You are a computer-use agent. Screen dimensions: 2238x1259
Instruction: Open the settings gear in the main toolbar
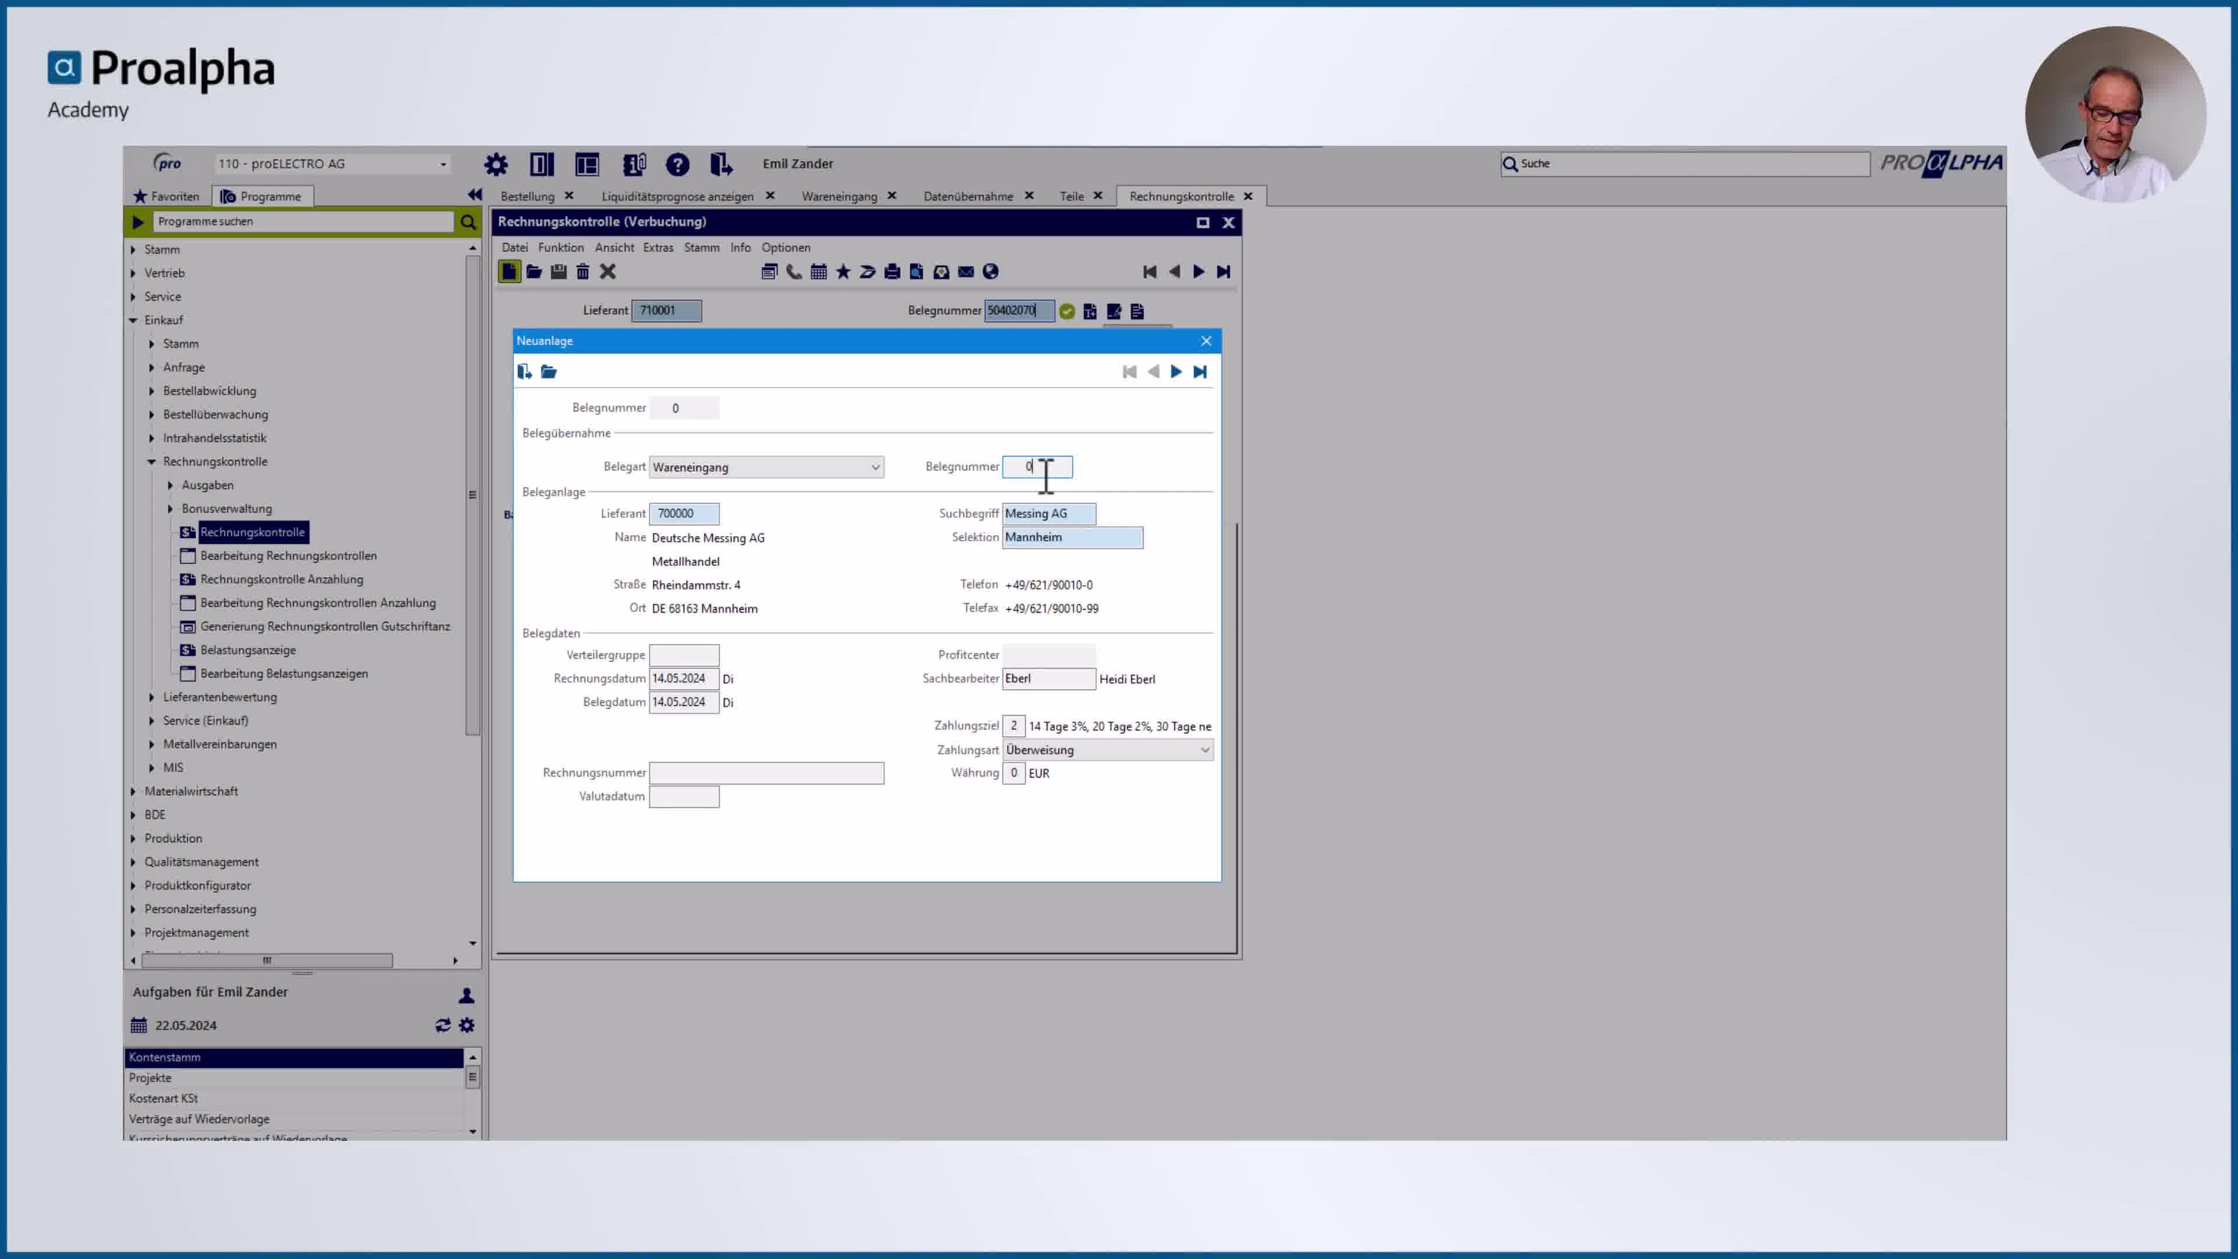tap(496, 164)
